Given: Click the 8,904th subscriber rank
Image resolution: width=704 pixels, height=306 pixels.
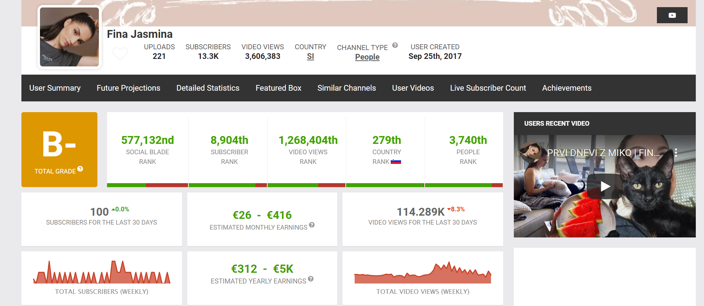Looking at the screenshot, I should tap(229, 140).
